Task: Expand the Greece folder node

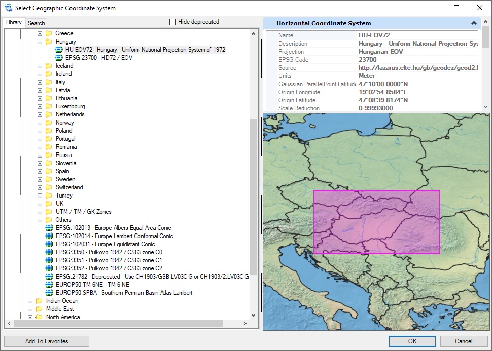Action: point(40,33)
